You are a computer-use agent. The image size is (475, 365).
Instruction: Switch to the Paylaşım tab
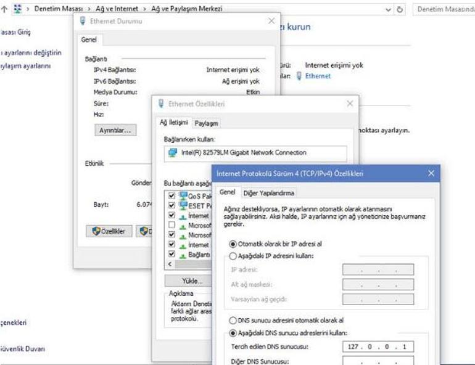click(207, 123)
